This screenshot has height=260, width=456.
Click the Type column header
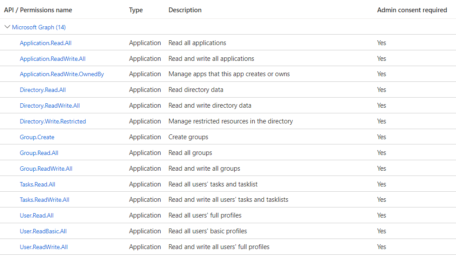point(136,10)
